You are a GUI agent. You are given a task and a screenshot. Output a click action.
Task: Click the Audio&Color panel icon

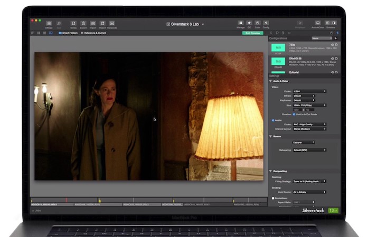pos(317,23)
